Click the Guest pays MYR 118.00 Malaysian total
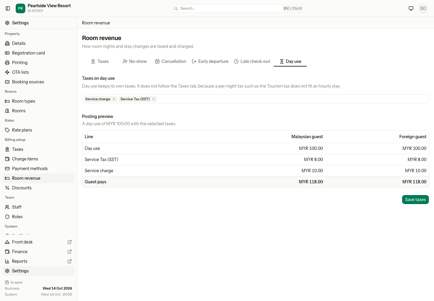The image size is (434, 301). (x=311, y=182)
